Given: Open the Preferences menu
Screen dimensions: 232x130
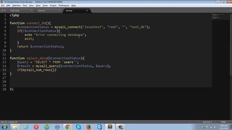Looking at the screenshot, I should [x=64, y=6].
